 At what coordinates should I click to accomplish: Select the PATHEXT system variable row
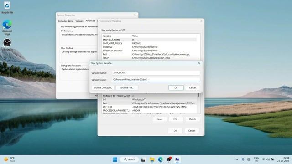(x=149, y=107)
